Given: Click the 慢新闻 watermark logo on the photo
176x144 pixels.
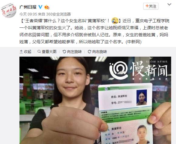Looking at the screenshot, I should 139,70.
